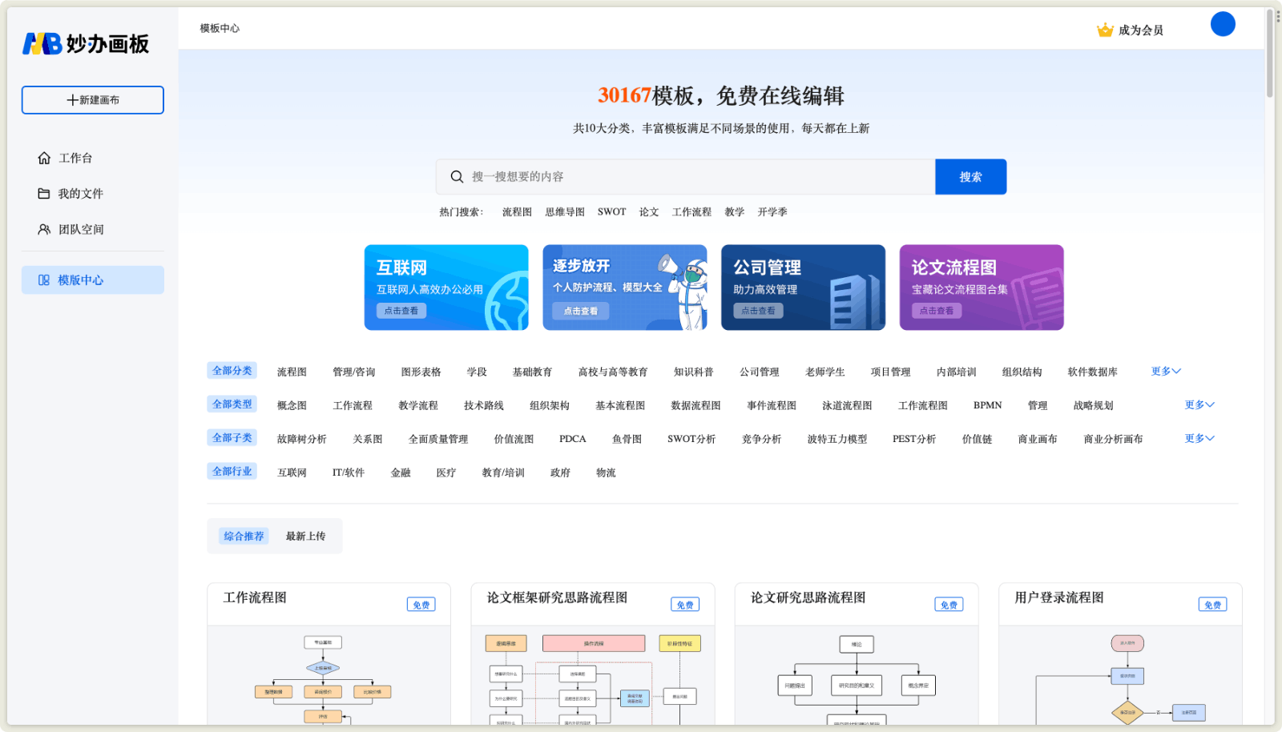Image resolution: width=1282 pixels, height=732 pixels.
Task: Click the magnifier icon in search box
Action: point(457,177)
